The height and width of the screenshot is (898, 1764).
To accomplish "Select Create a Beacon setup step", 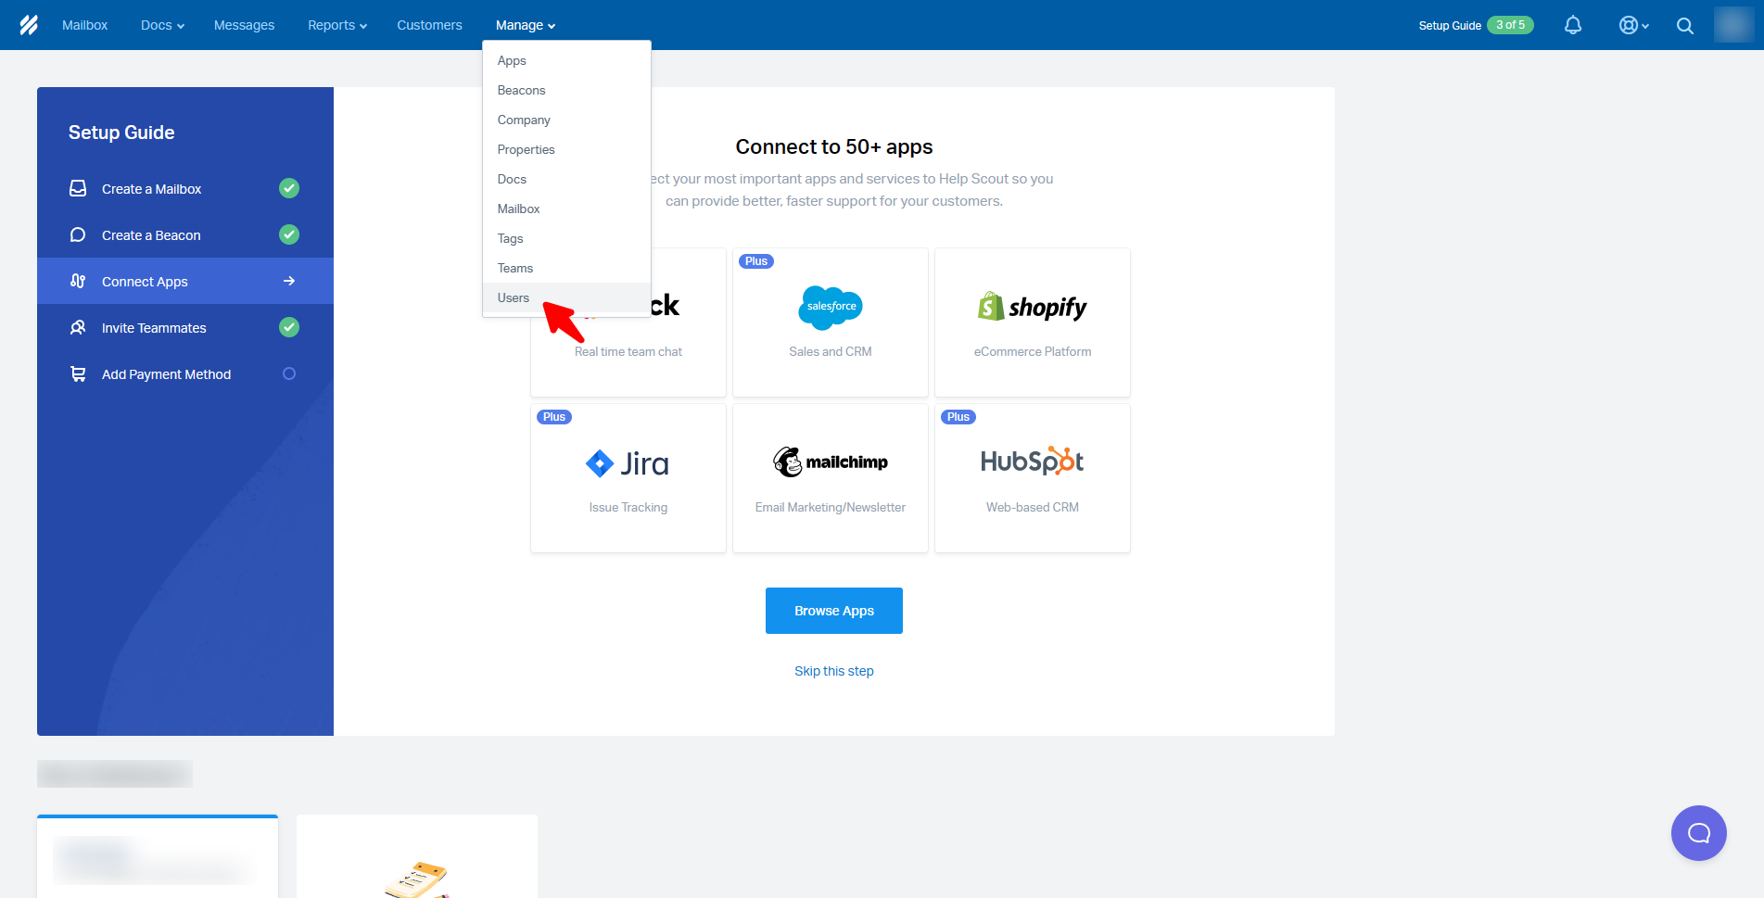I will [185, 234].
